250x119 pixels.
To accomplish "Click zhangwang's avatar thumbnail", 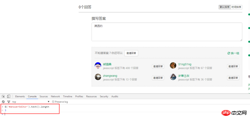I will [x=98, y=77].
